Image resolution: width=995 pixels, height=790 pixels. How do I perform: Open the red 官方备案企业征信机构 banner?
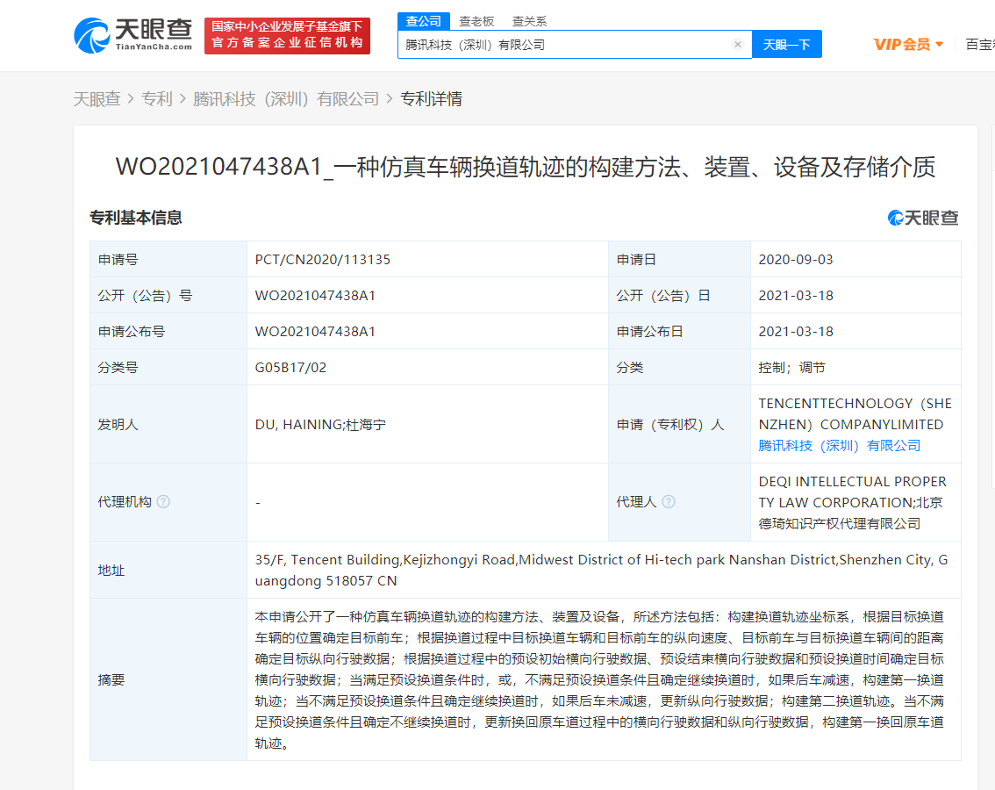[x=287, y=36]
